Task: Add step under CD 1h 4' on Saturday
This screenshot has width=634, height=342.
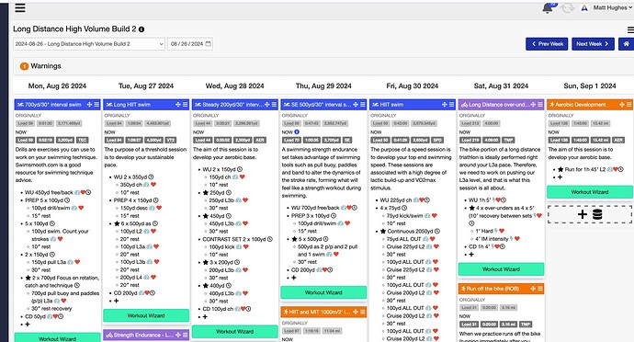Action: pyautogui.click(x=471, y=254)
